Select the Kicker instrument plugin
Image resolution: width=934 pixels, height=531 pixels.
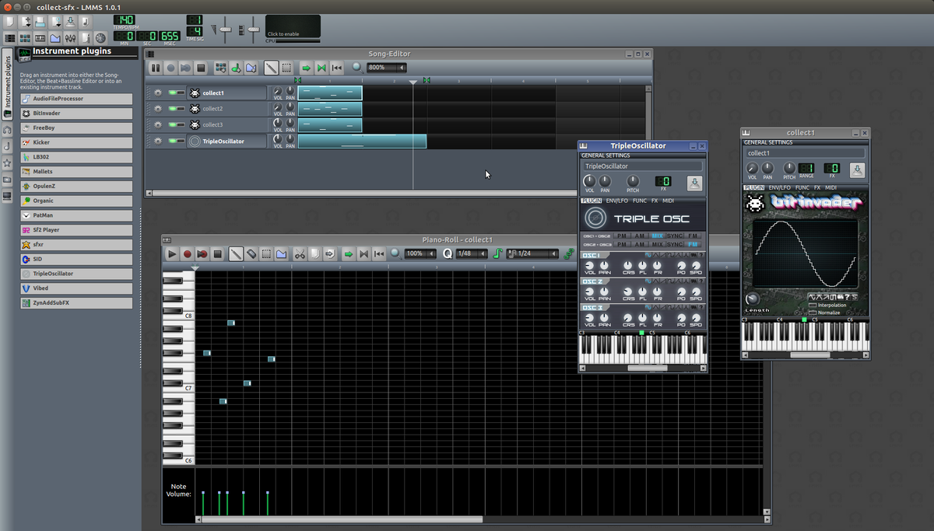point(76,142)
